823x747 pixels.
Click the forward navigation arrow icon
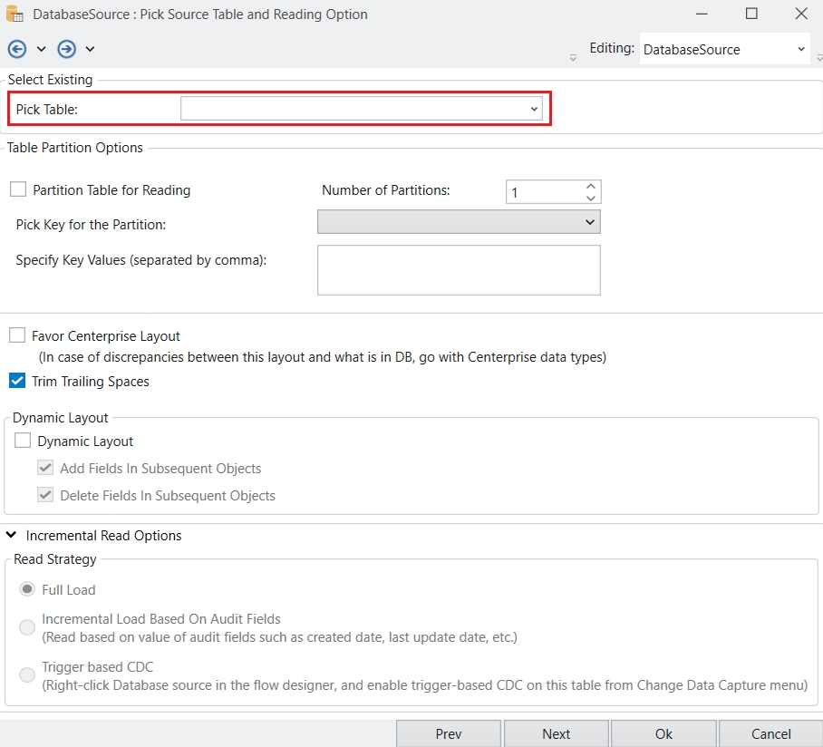pyautogui.click(x=66, y=49)
